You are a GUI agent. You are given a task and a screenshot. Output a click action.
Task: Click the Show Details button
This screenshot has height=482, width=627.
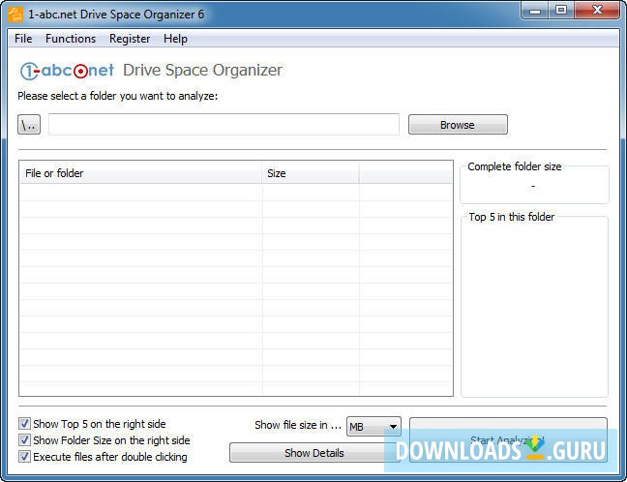pyautogui.click(x=314, y=453)
